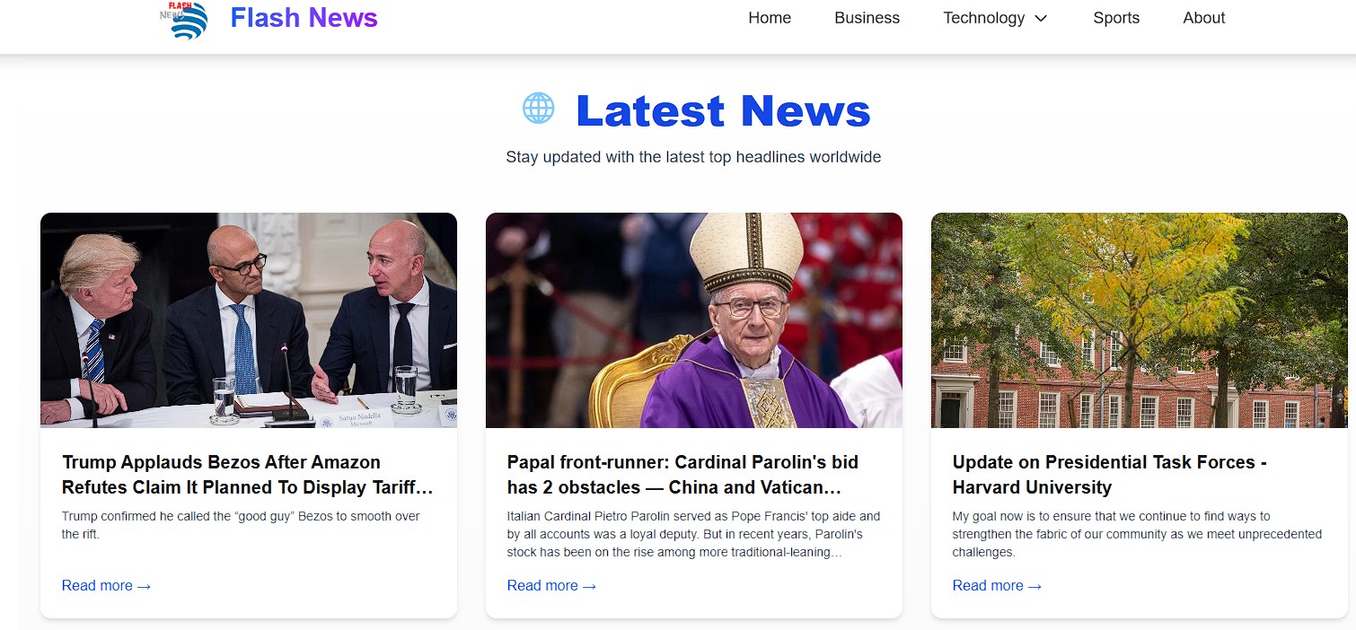The height and width of the screenshot is (630, 1356).
Task: Select the Harvard article summary text
Action: click(1137, 534)
